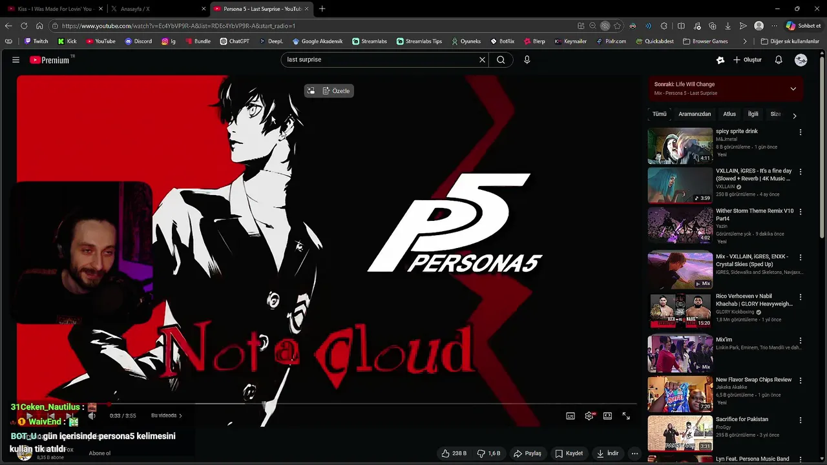Switch player to theater mode
The image size is (827, 465).
point(607,416)
